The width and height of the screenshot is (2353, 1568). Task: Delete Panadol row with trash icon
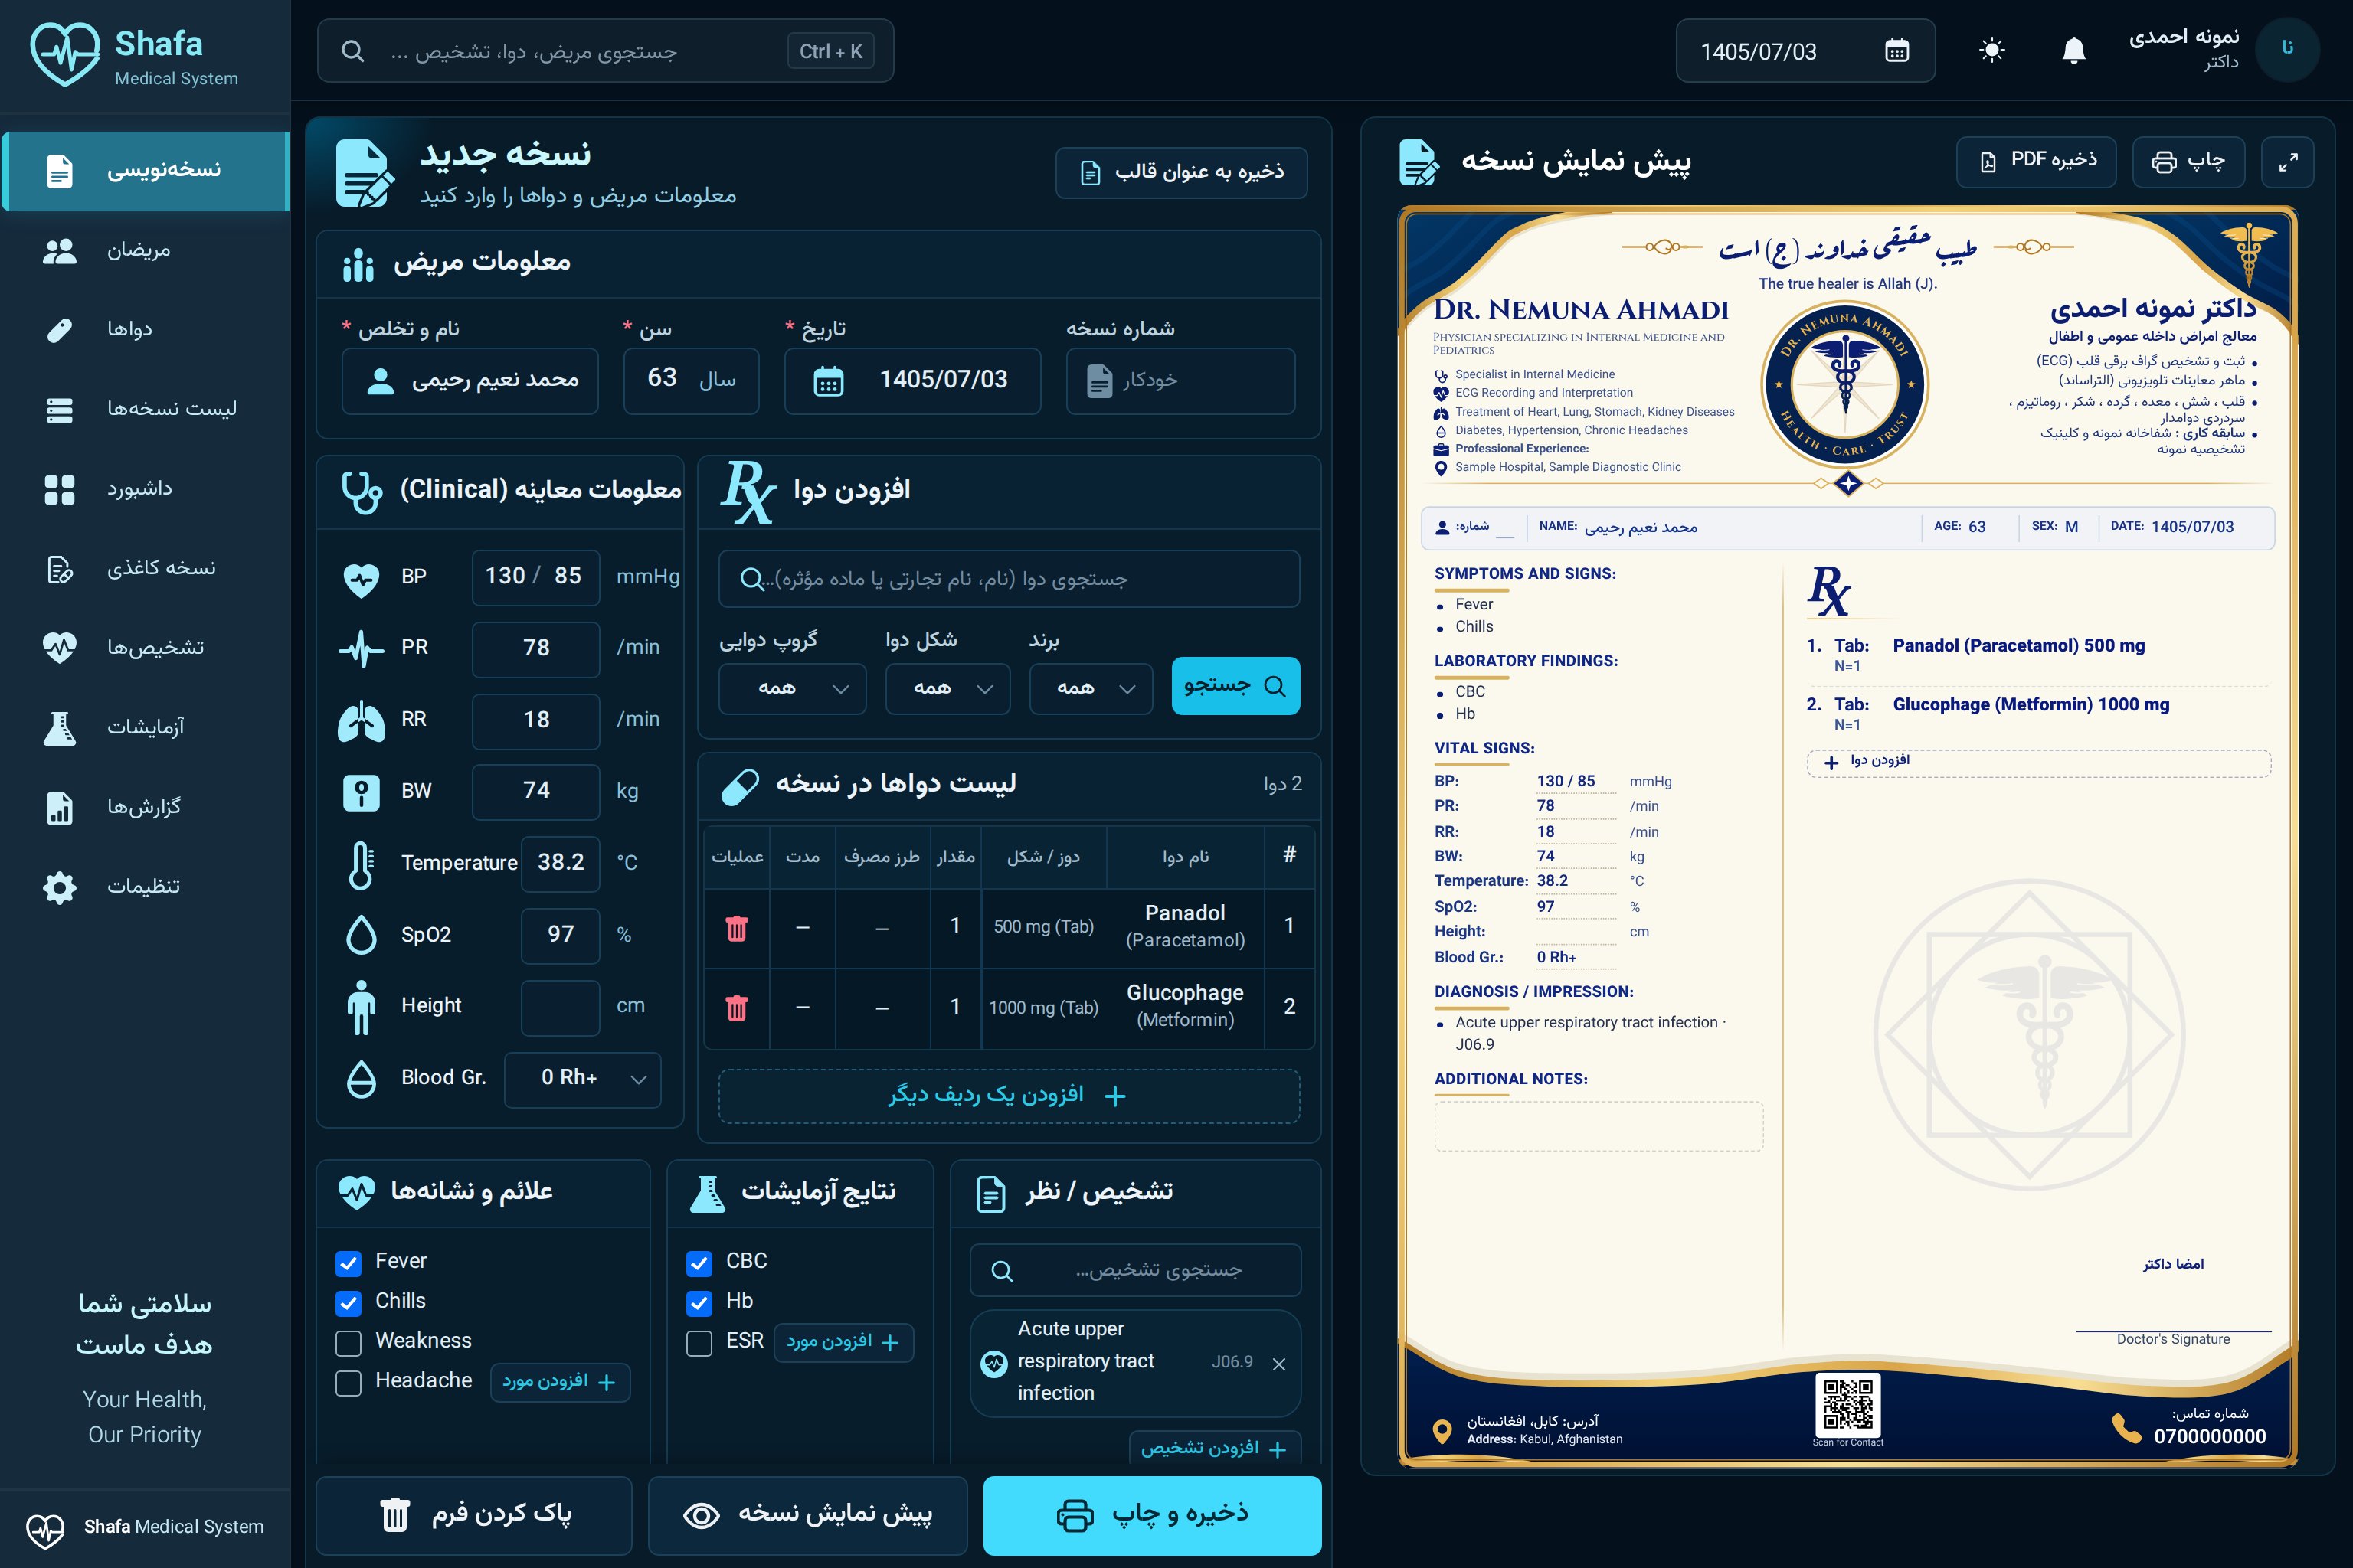coord(736,928)
